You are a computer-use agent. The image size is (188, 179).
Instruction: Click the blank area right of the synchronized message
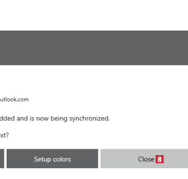(149, 119)
